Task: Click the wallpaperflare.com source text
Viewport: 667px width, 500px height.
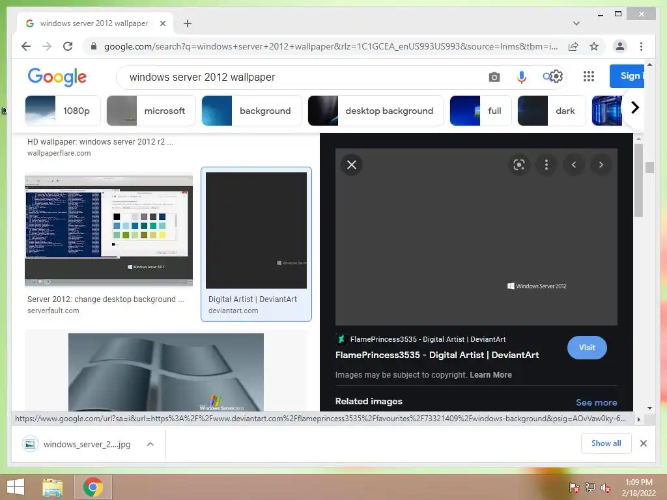Action: [x=59, y=153]
